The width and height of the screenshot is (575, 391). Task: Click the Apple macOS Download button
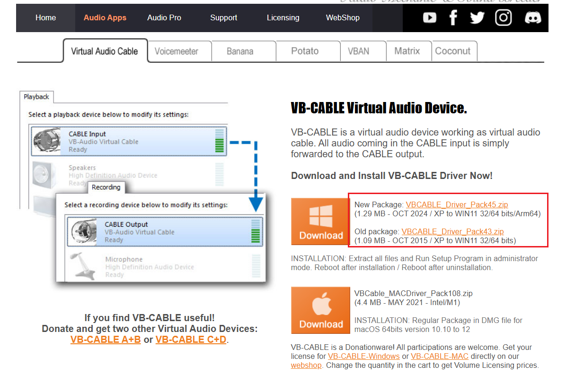(320, 310)
